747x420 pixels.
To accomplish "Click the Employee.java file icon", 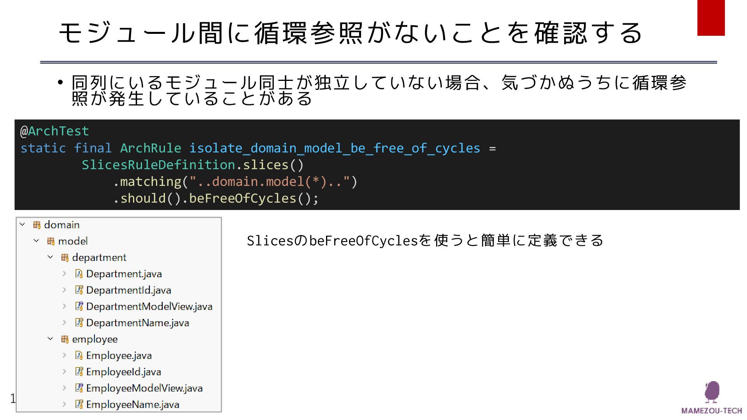I will click(x=79, y=355).
